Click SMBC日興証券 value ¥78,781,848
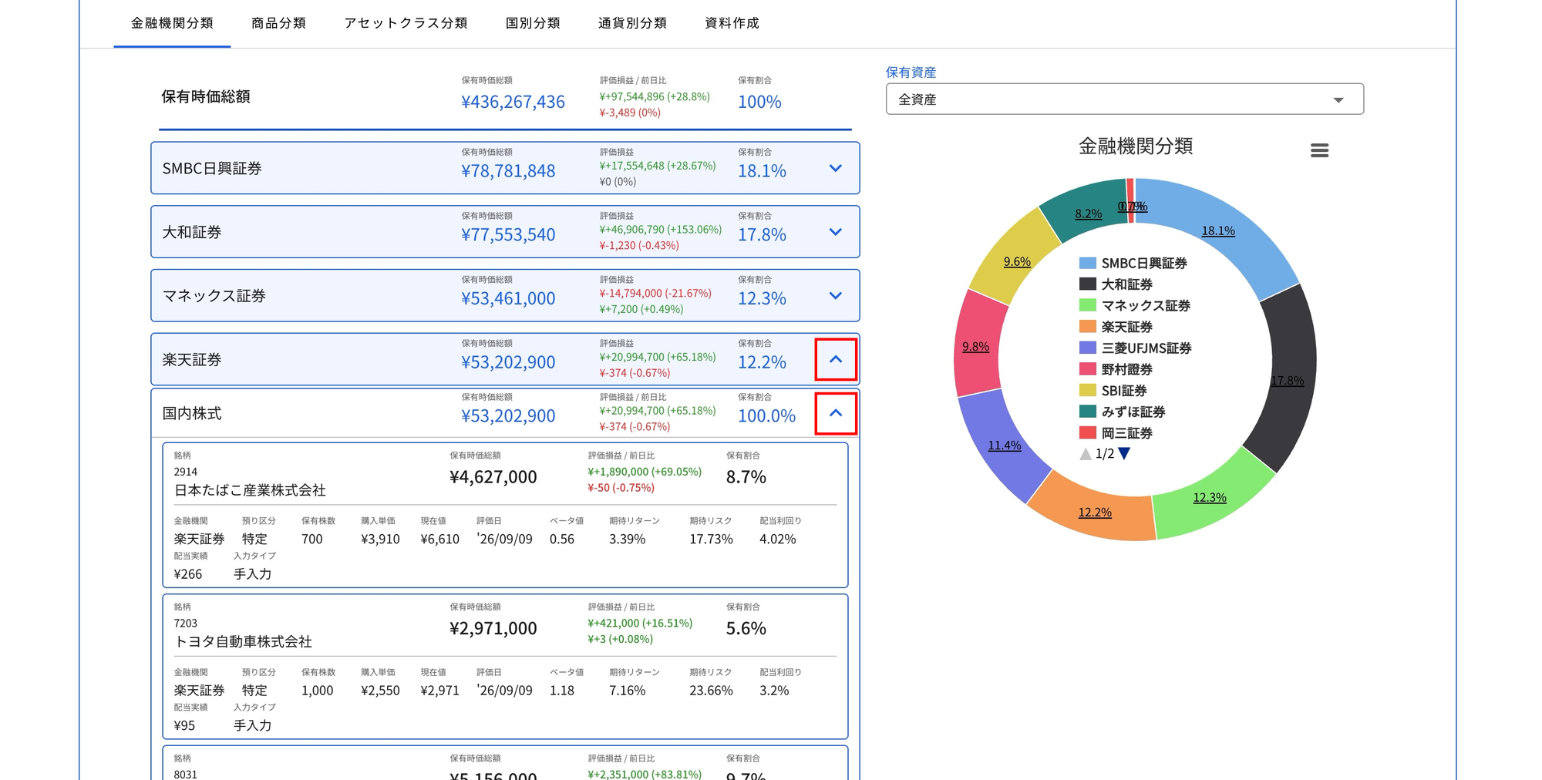Image resolution: width=1542 pixels, height=780 pixels. (508, 171)
